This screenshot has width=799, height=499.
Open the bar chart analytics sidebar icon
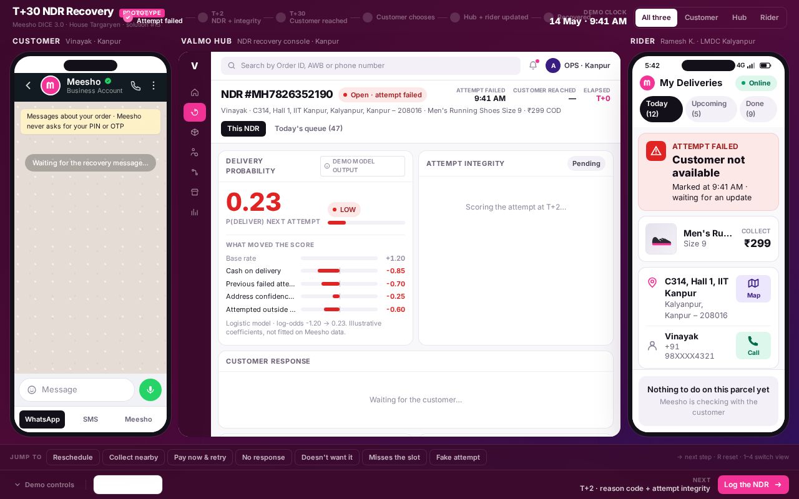point(195,212)
